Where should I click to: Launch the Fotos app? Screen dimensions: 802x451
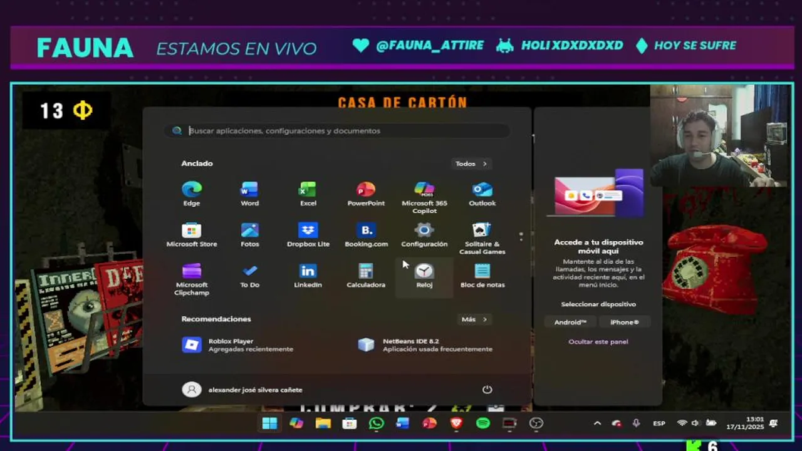[249, 235]
